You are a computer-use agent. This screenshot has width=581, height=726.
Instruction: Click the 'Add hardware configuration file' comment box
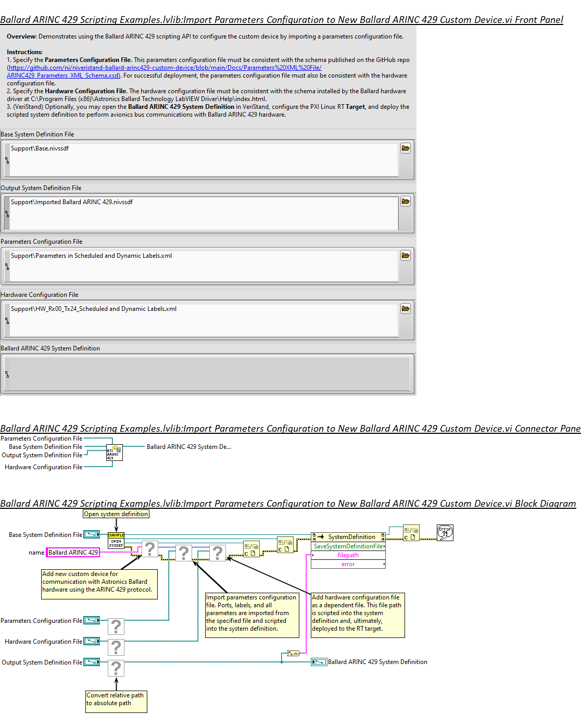[x=358, y=615]
